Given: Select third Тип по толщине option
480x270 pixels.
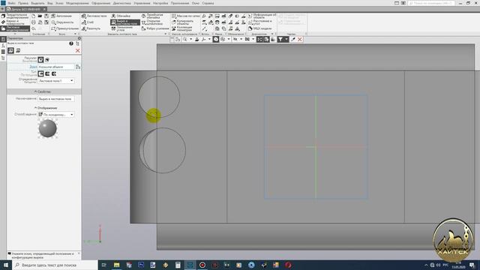Looking at the screenshot, I should coord(54,73).
